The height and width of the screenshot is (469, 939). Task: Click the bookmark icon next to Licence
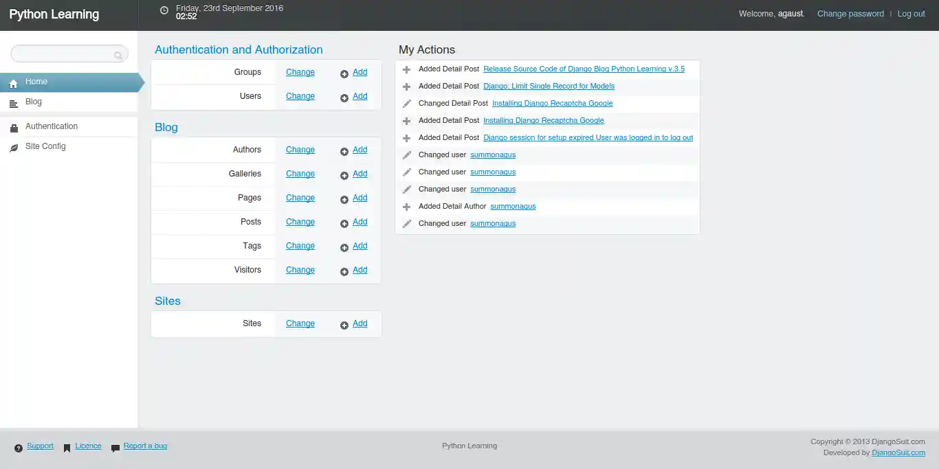pos(67,446)
